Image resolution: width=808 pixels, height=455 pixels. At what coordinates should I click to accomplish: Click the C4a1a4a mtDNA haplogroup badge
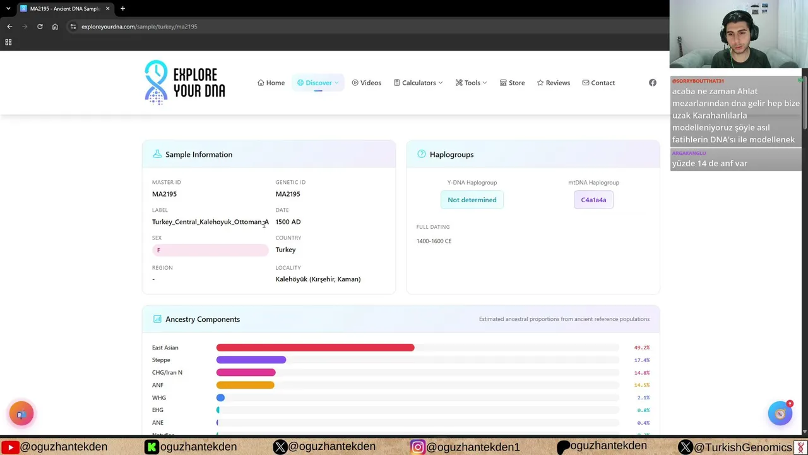coord(593,200)
